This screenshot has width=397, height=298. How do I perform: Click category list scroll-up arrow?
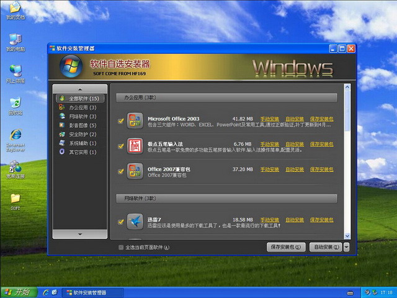point(80,89)
